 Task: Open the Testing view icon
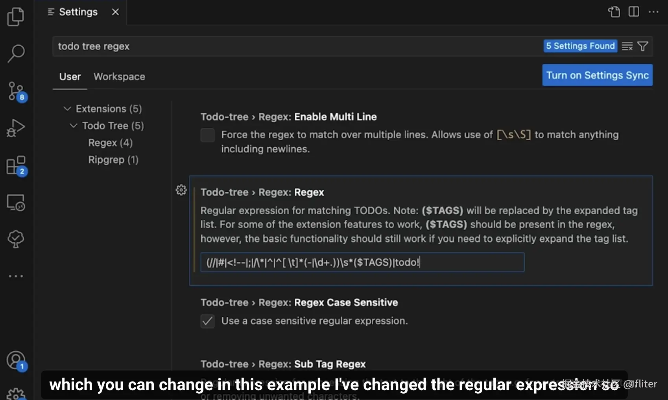[16, 239]
